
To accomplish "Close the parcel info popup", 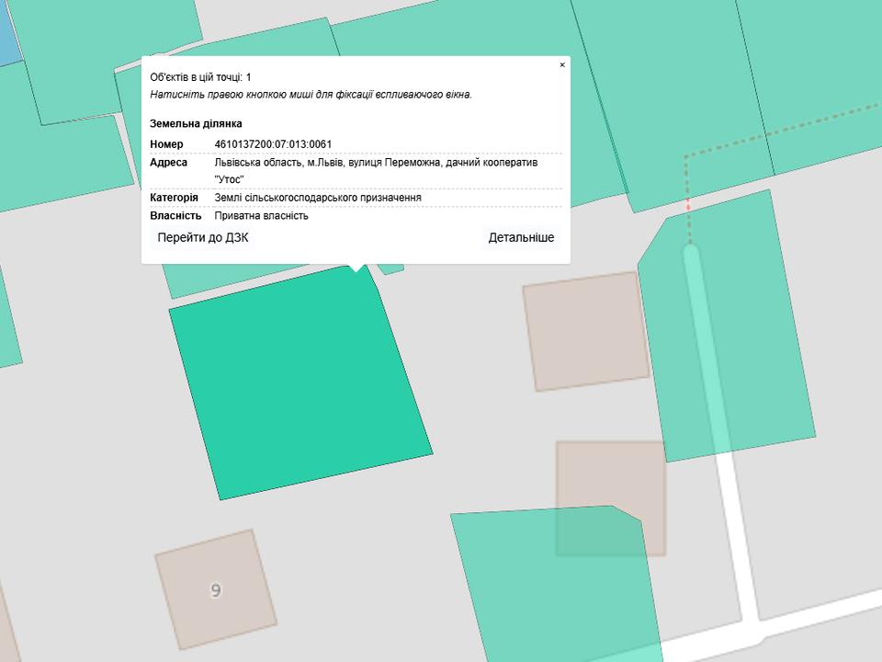I will point(562,65).
